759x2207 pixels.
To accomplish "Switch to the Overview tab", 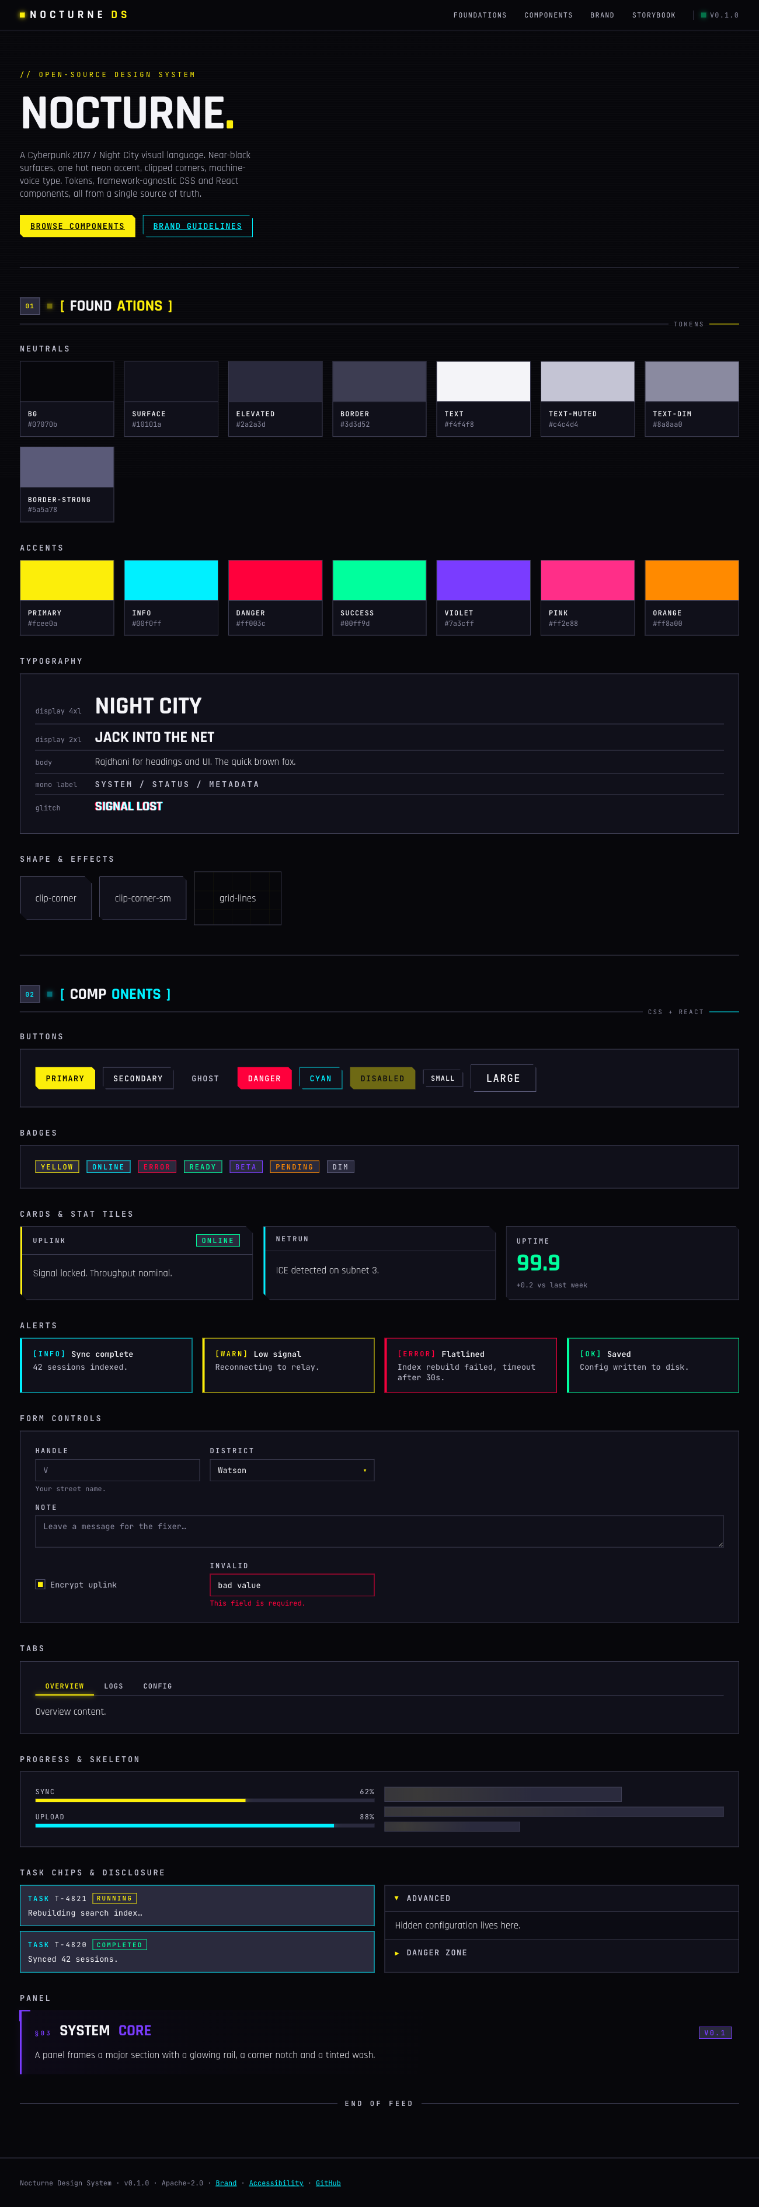I will (x=64, y=1686).
